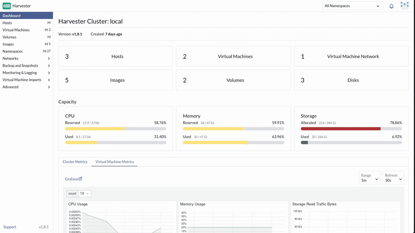
Task: Open Volumes in the sidebar
Action: 27,37
